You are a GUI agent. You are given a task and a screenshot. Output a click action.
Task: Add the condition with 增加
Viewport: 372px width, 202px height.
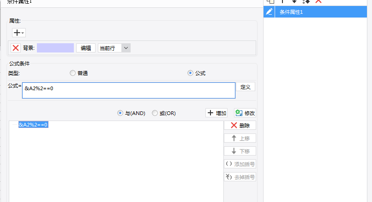coord(216,113)
